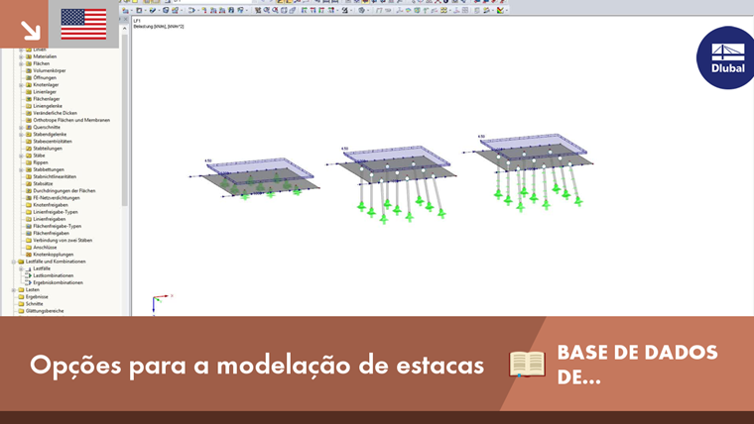Viewport: 754px width, 424px height.
Task: Select Flächenfreigaben tree item
Action: 51,233
